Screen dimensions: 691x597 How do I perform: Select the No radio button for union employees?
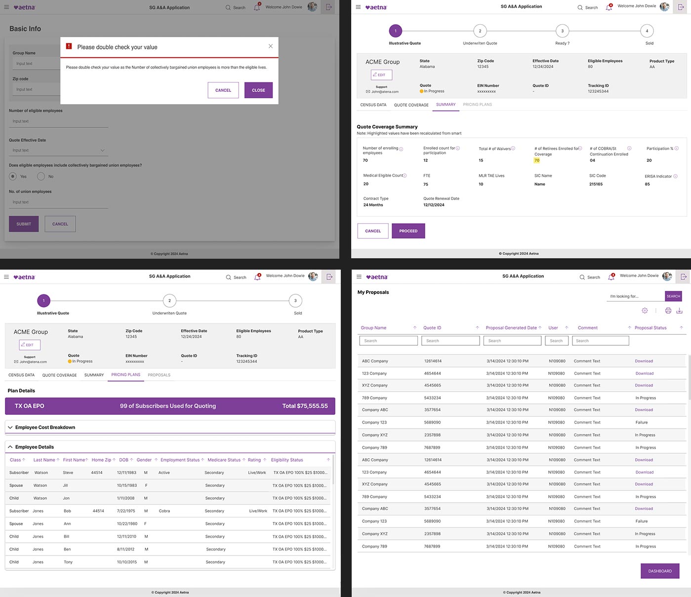(41, 176)
